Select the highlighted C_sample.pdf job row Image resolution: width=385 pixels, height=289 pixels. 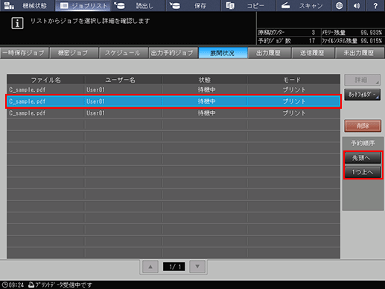pos(174,101)
